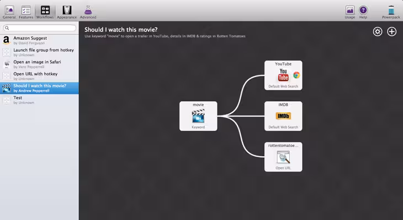Viewport: 403px width, 220px height.
Task: Click the workflow description text under title
Action: tap(165, 36)
